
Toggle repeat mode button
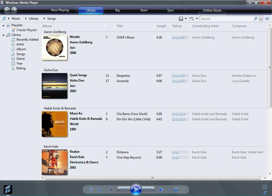click(99, 190)
